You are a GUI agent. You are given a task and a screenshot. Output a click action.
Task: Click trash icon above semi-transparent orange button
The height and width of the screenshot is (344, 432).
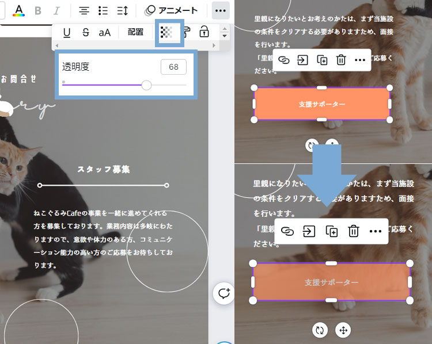(354, 231)
